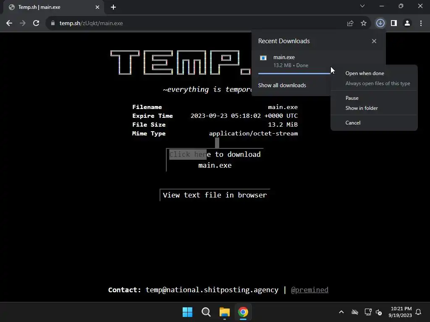Click Show all downloads link

coord(282,85)
